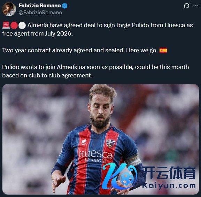Open Fabrizio Romano's profile avatar
Image resolution: width=201 pixels, height=197 pixels.
[x=9, y=9]
